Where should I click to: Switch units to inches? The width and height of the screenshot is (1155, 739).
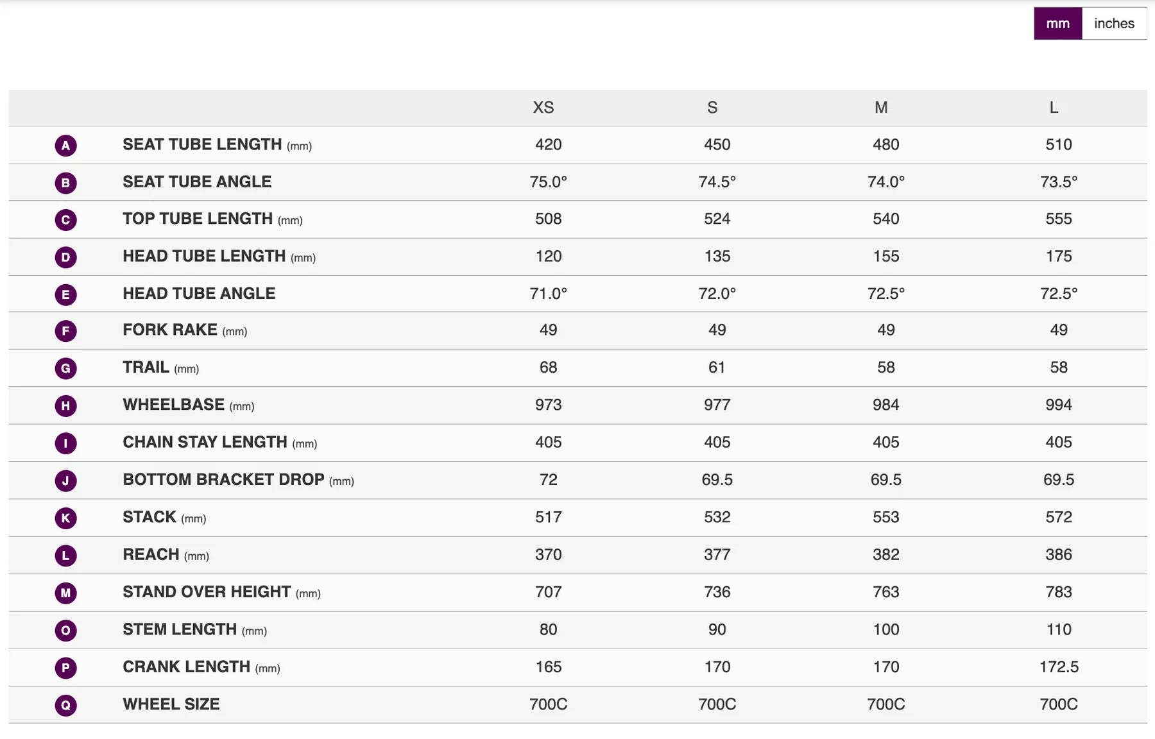tap(1114, 24)
